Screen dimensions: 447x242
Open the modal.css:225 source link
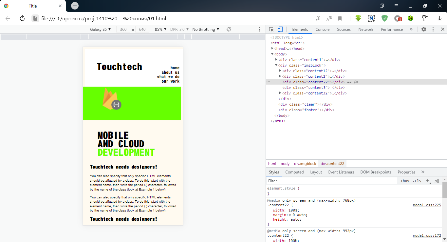(x=427, y=205)
